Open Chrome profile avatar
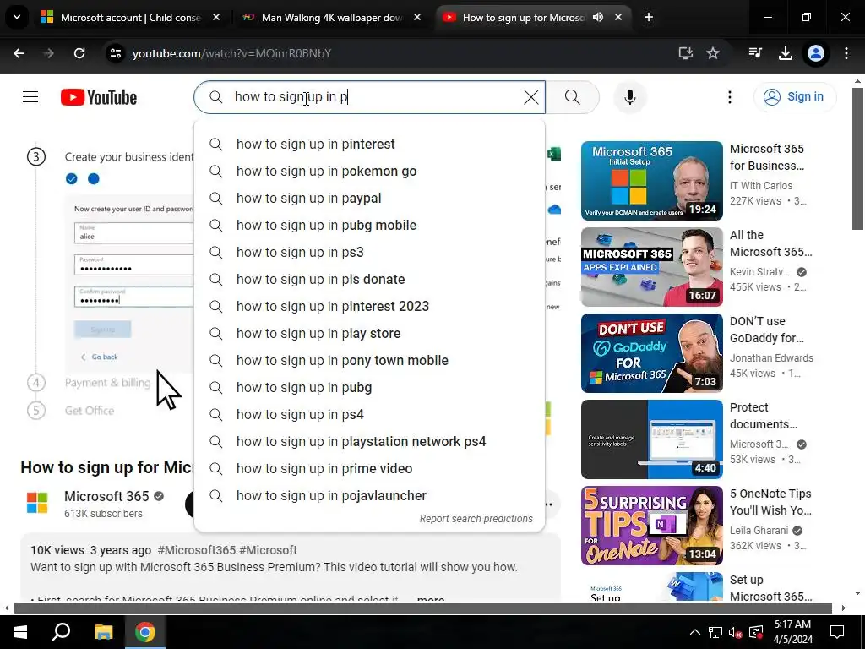 tap(816, 53)
